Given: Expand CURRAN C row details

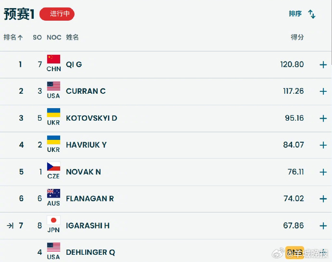Looking at the screenshot, I should (323, 91).
